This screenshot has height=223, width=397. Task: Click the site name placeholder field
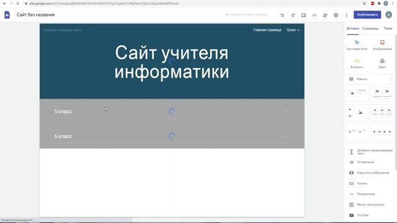[63, 30]
